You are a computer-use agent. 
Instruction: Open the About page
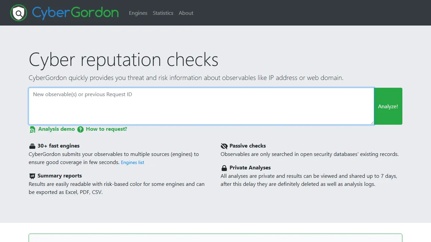coord(186,13)
